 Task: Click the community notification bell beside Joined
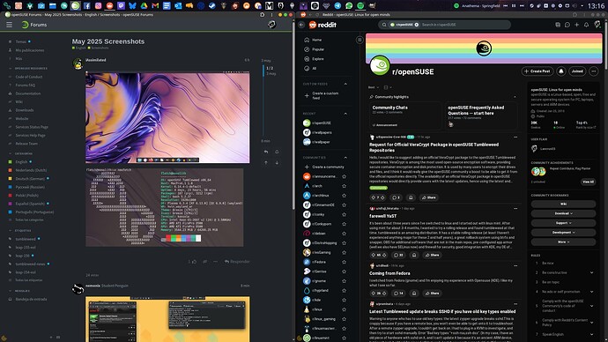coord(561,71)
